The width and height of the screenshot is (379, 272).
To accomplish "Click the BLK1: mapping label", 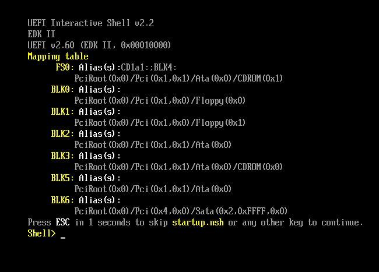I will tap(62, 111).
